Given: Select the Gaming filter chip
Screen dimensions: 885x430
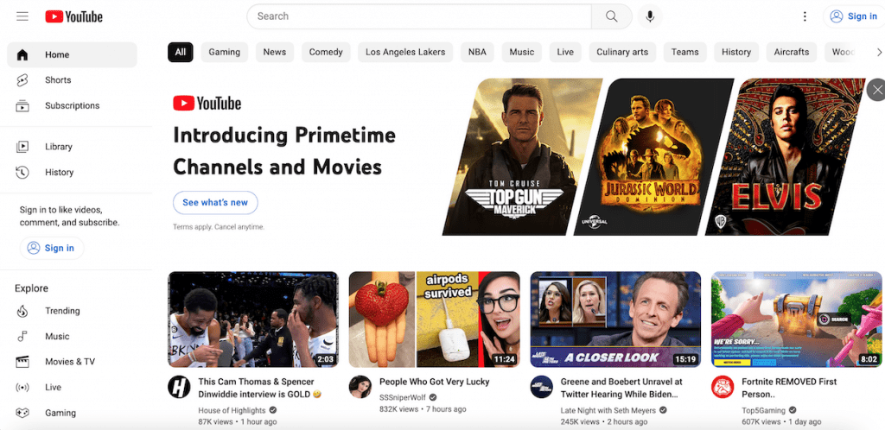Looking at the screenshot, I should tap(224, 52).
